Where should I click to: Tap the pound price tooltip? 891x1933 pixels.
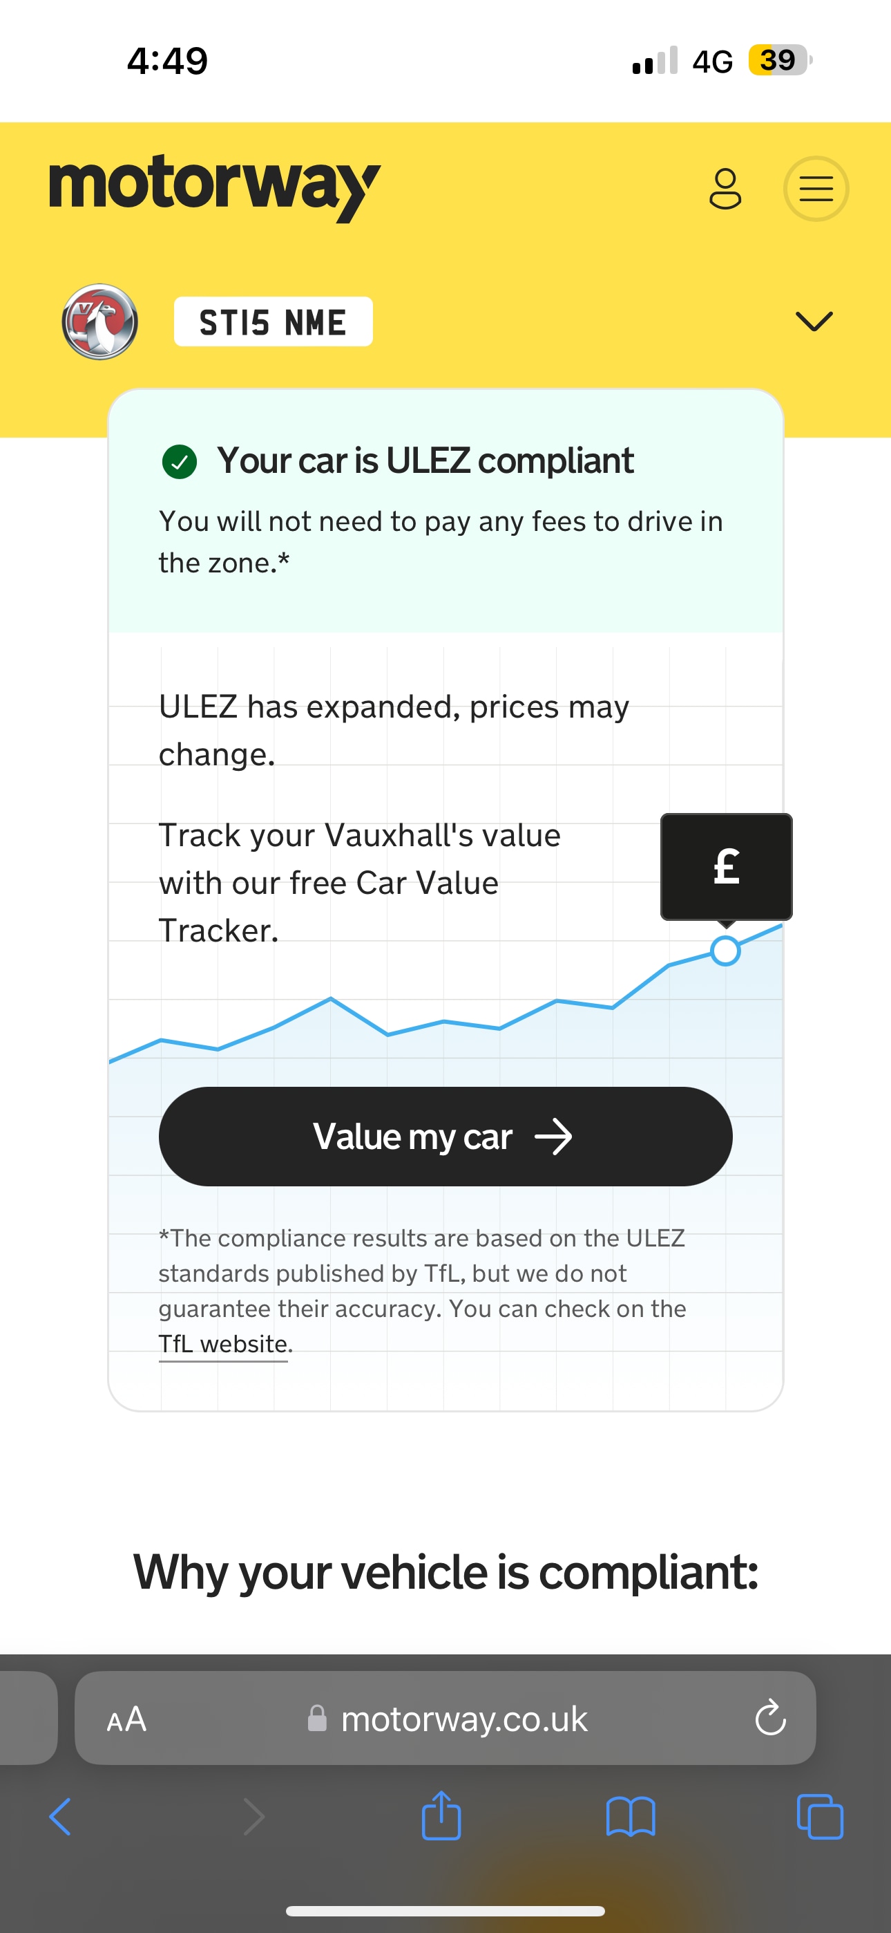point(726,866)
